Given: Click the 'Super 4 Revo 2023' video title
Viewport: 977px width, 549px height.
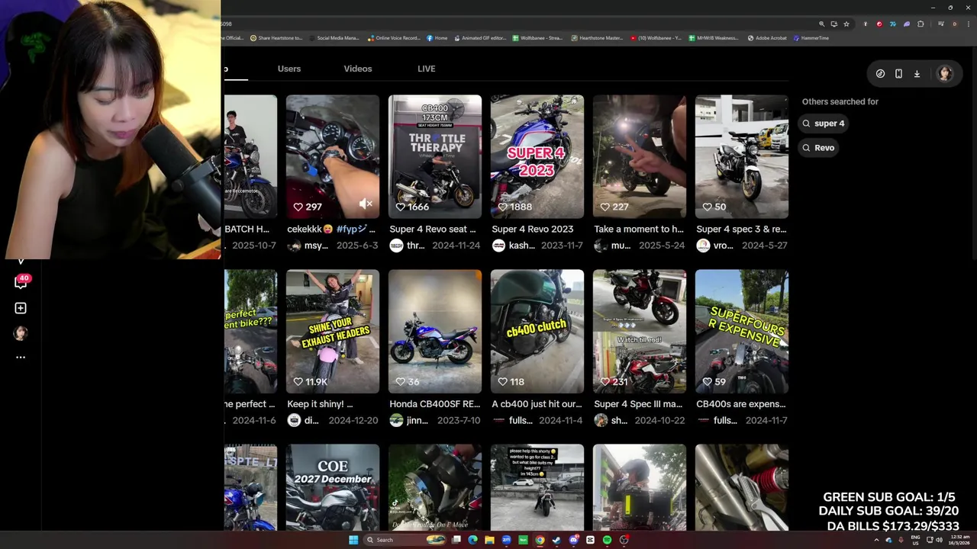Looking at the screenshot, I should [533, 229].
